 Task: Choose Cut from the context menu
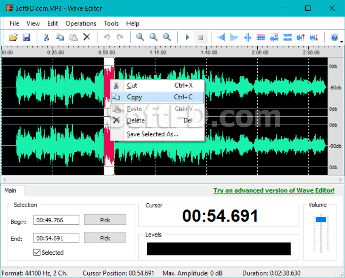157,85
